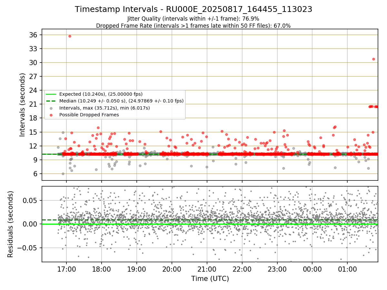Click the red outlier point near 30.7 seconds

pyautogui.click(x=373, y=59)
